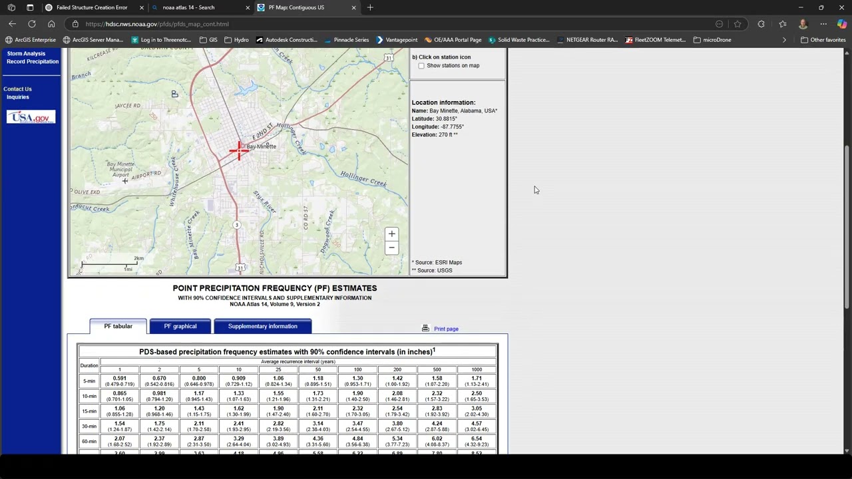
Task: Open the Edge Settings and more menu
Action: tap(823, 24)
